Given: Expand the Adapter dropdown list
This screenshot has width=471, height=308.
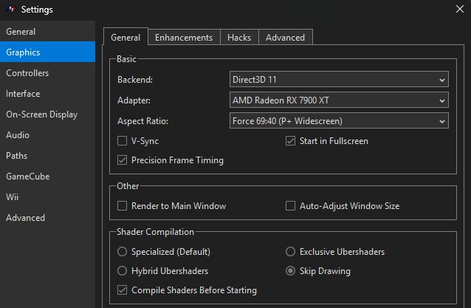Looking at the screenshot, I should click(x=339, y=100).
